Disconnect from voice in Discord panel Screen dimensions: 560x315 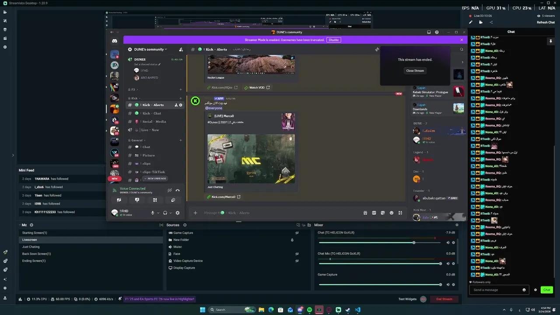(178, 190)
